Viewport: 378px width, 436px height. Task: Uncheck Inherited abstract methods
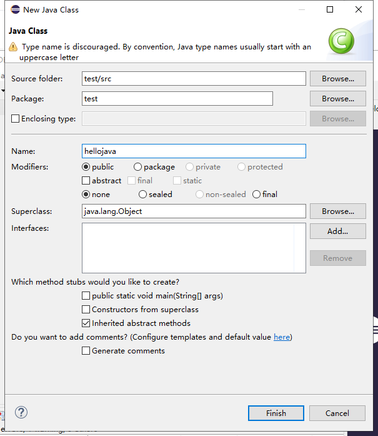86,323
